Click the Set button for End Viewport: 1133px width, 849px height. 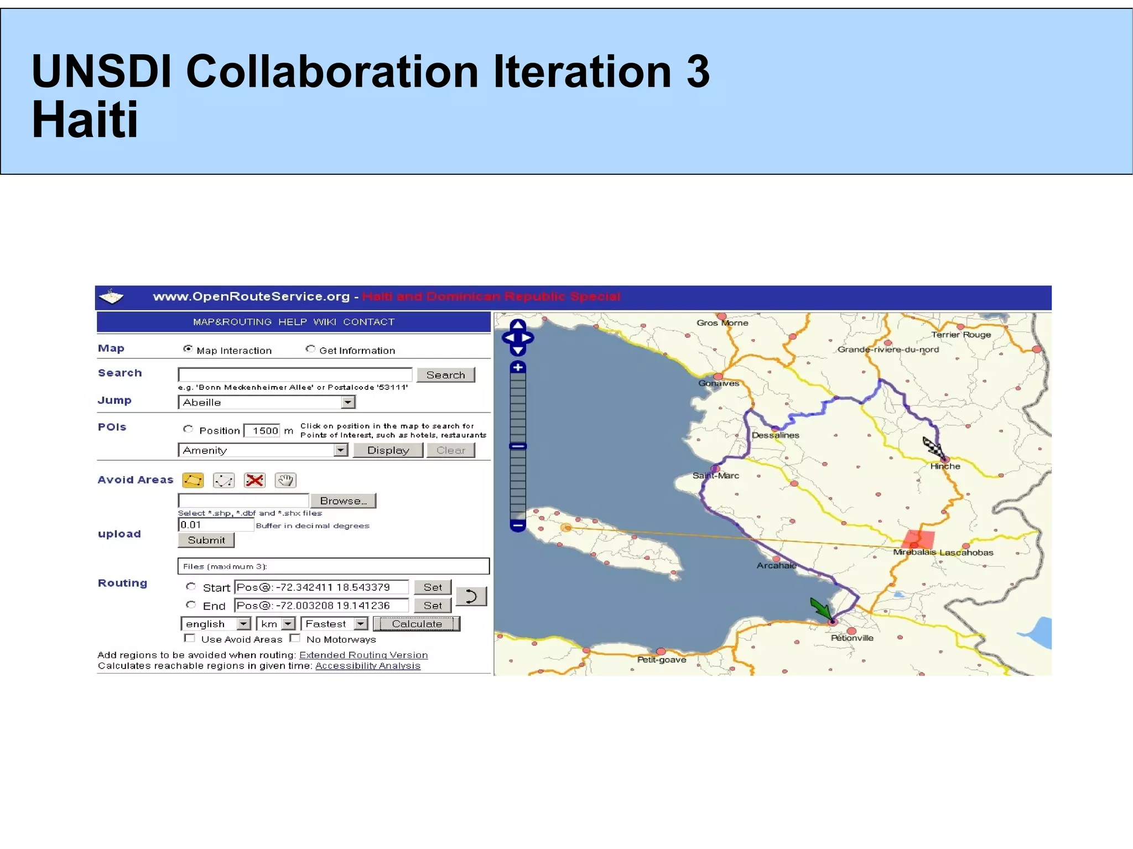coord(433,606)
